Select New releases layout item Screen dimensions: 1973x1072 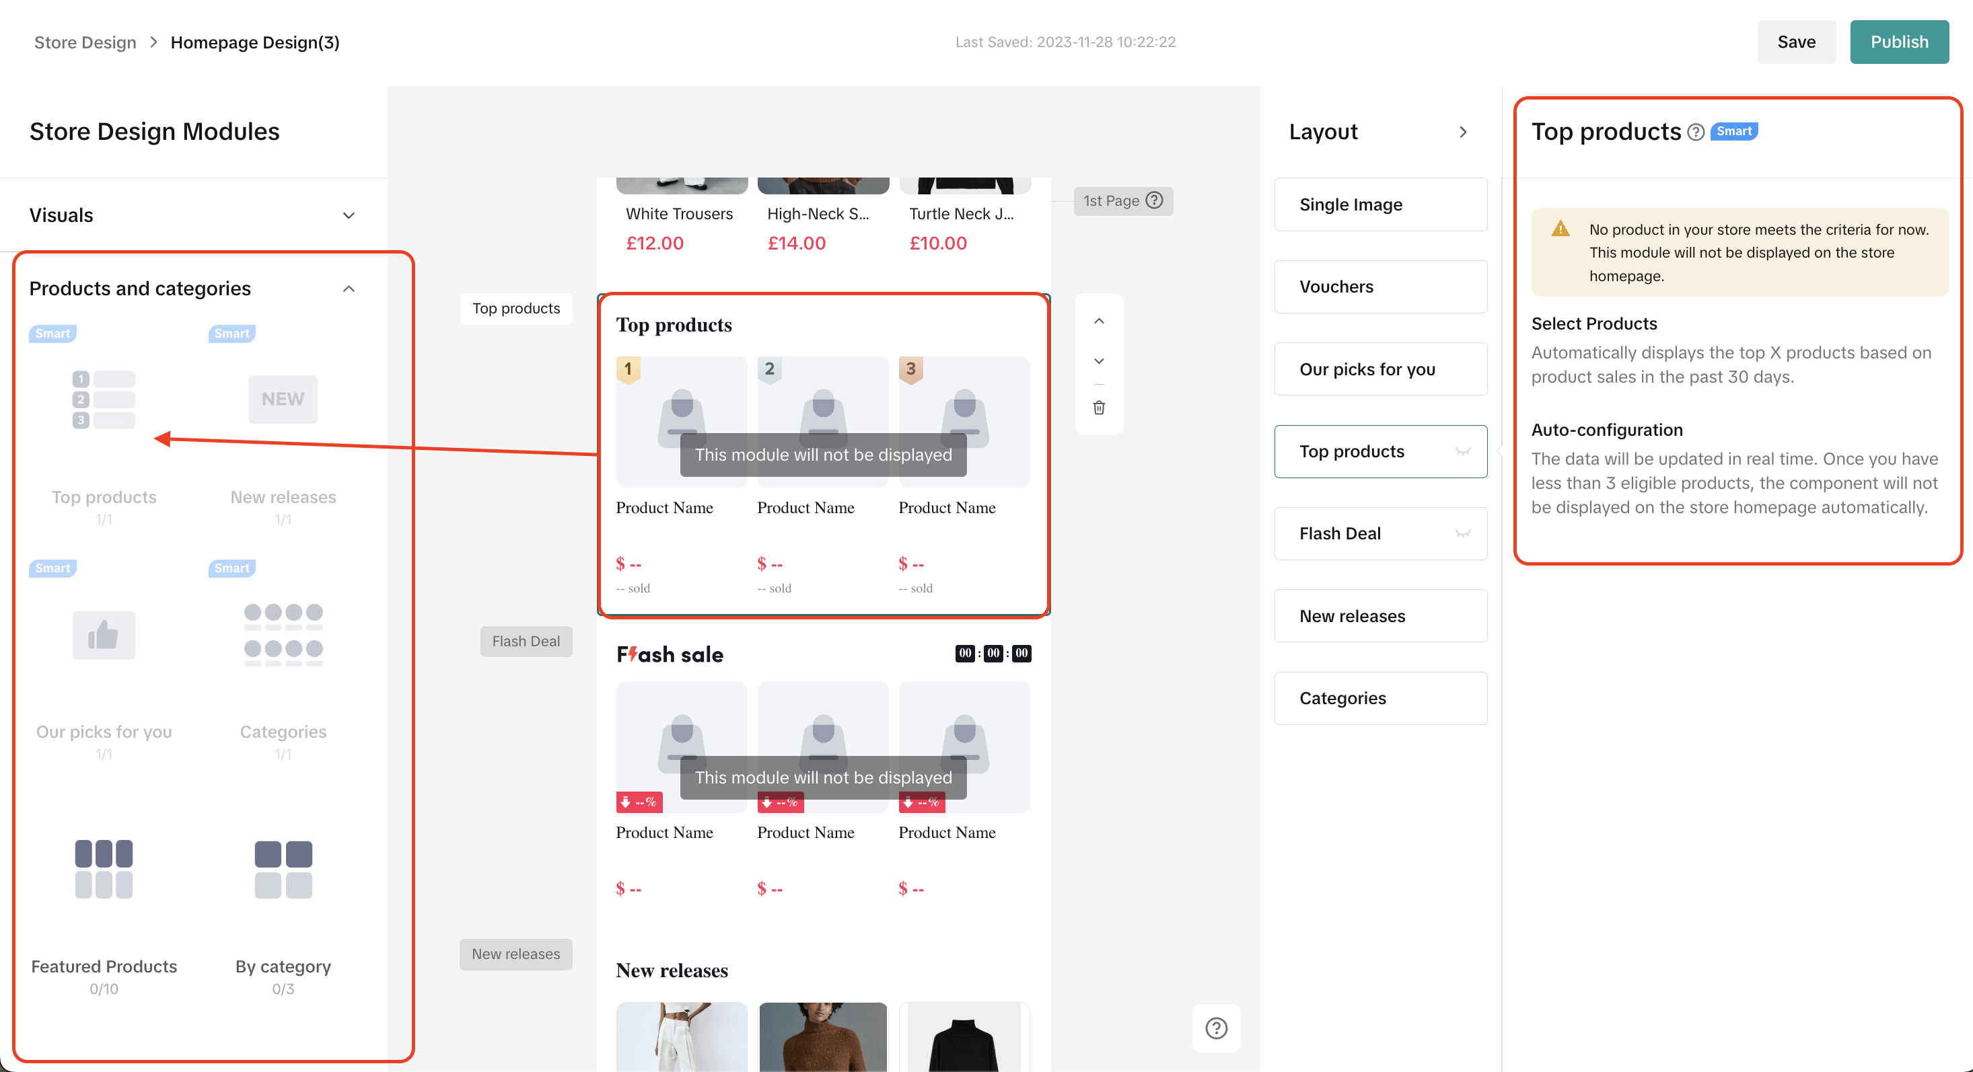(x=1380, y=615)
